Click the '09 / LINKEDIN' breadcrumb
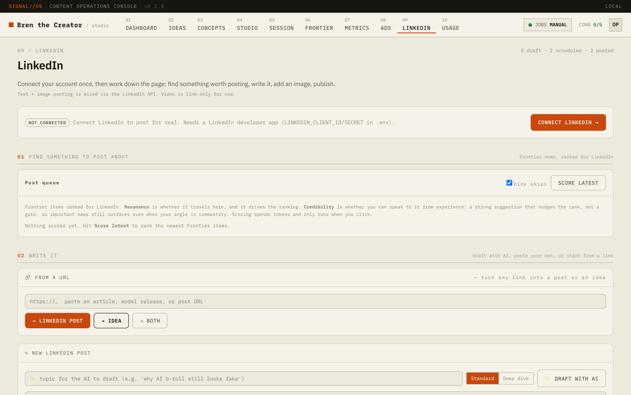631x395 pixels. (x=41, y=51)
